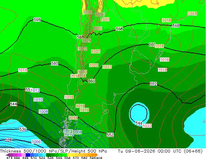Click the 558 legend value
The image size is (206, 159).
[x=67, y=158]
